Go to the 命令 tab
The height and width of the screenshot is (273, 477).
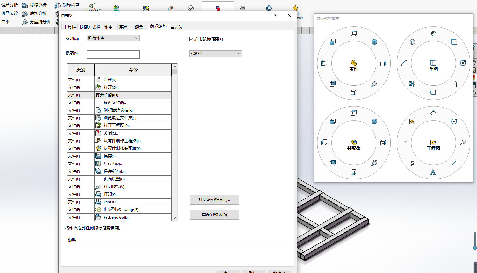108,27
